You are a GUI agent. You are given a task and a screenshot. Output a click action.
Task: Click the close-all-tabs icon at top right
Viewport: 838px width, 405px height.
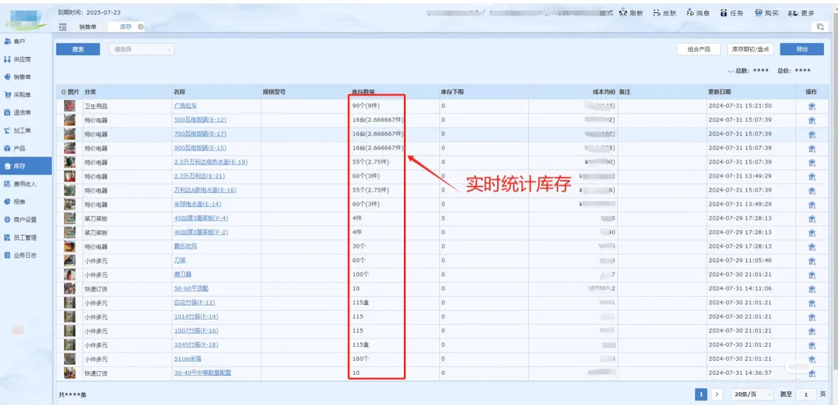820,27
